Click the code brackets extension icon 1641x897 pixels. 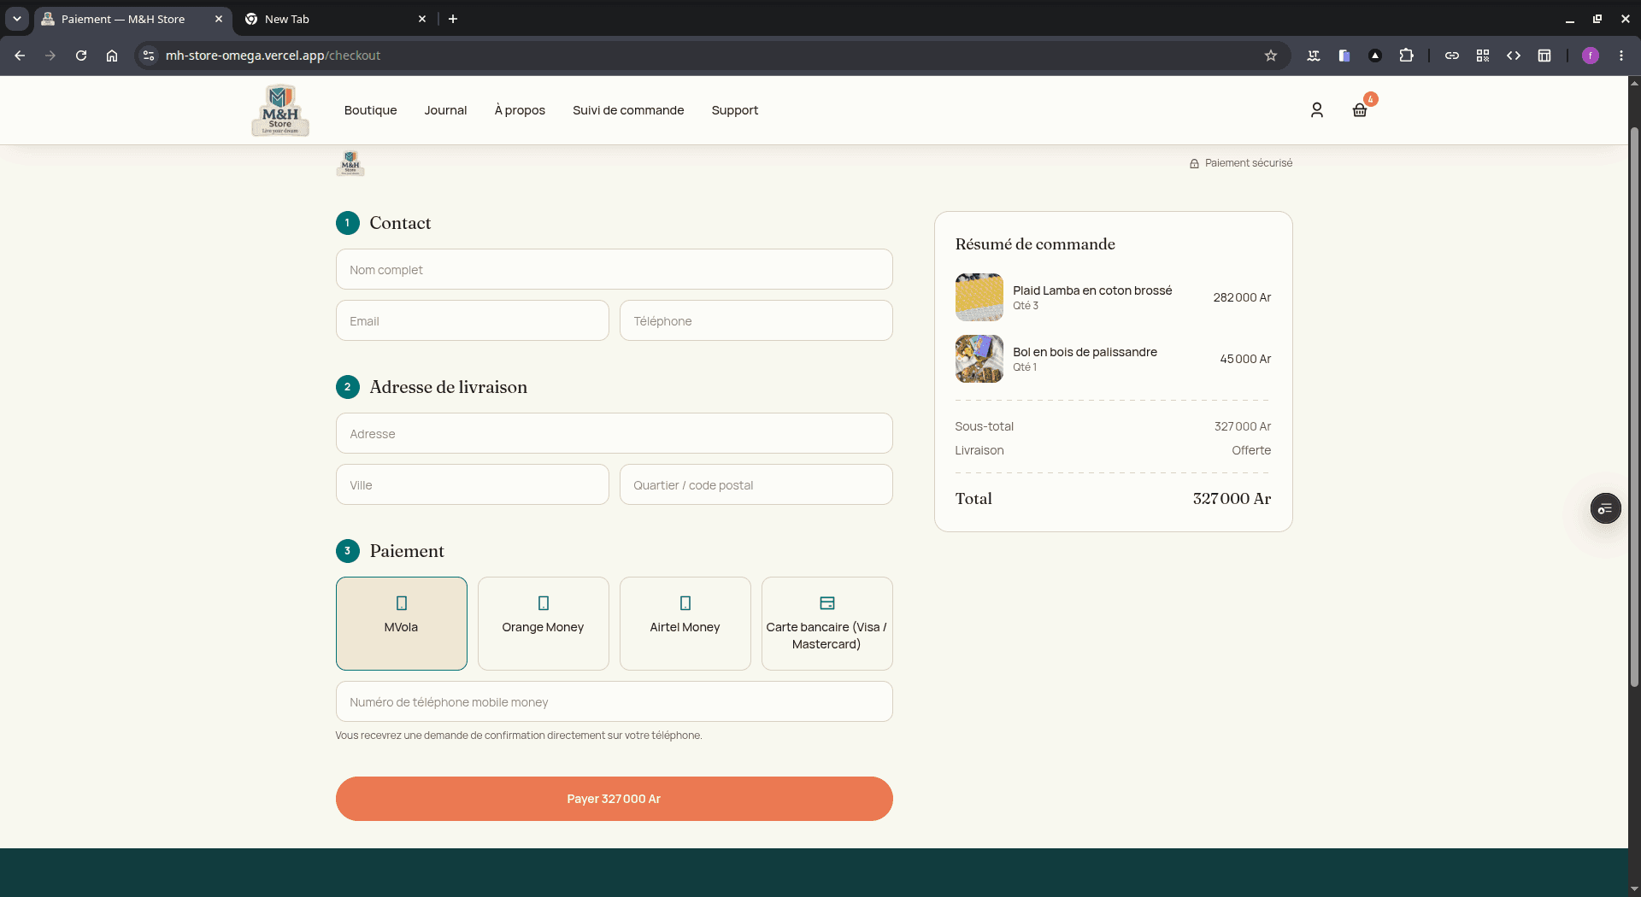click(x=1514, y=56)
